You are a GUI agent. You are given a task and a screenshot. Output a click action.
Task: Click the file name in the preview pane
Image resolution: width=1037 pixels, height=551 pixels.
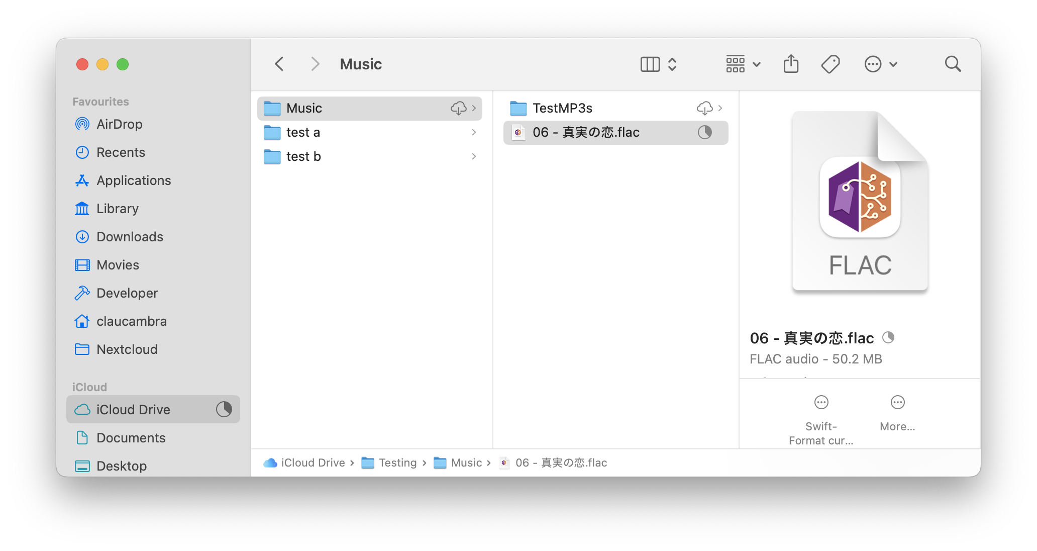point(811,338)
